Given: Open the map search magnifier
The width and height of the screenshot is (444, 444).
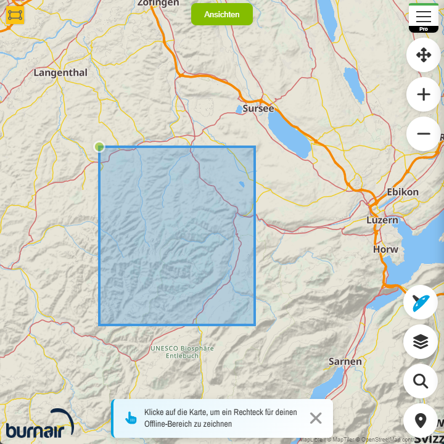Looking at the screenshot, I should (x=421, y=381).
